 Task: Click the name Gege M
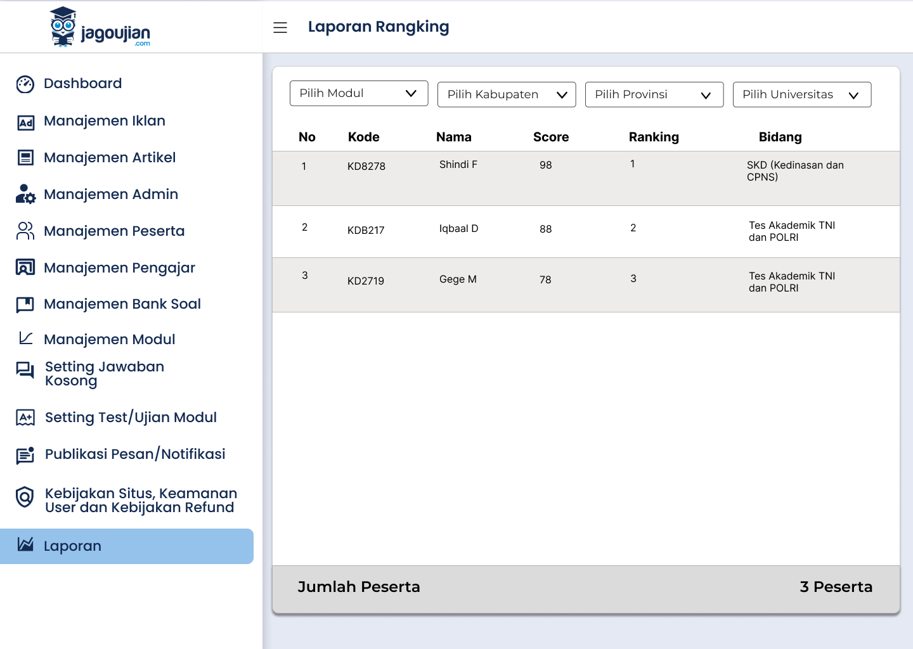(458, 280)
